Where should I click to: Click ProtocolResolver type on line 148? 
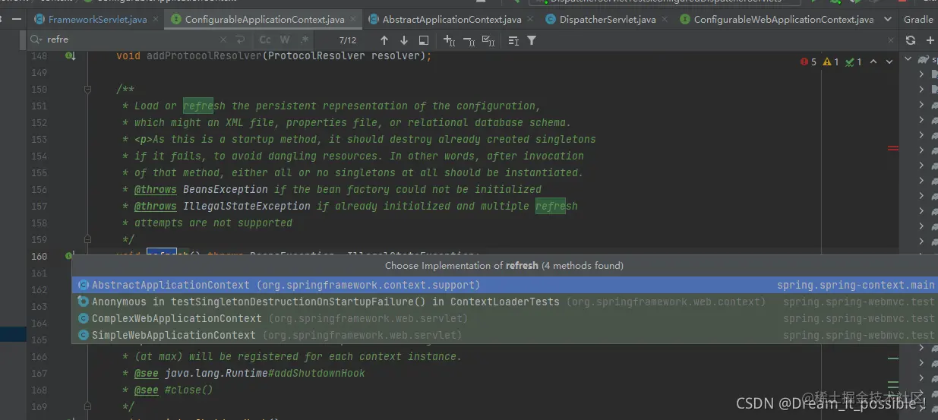317,56
